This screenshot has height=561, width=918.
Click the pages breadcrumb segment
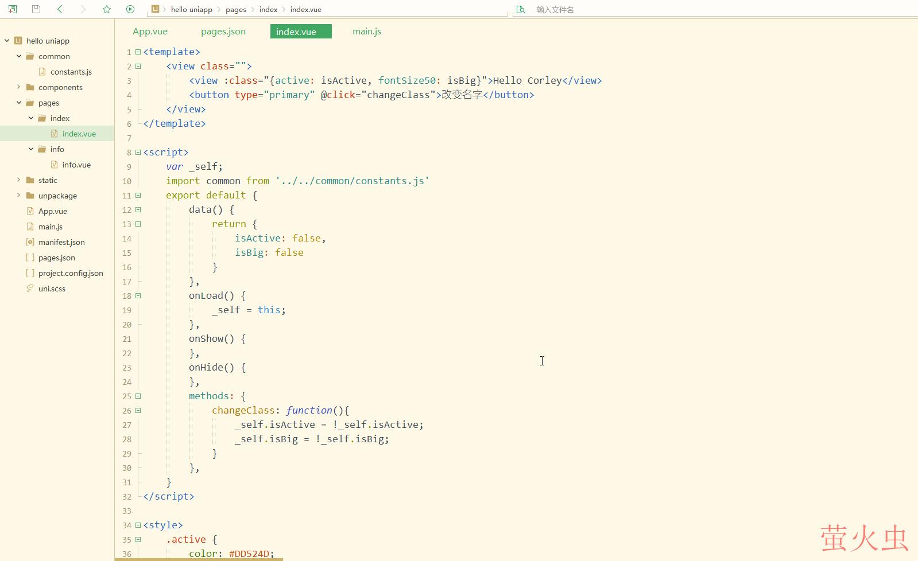pyautogui.click(x=236, y=10)
